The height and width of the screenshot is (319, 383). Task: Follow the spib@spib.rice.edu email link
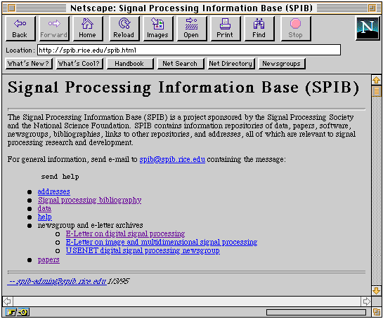tap(172, 159)
